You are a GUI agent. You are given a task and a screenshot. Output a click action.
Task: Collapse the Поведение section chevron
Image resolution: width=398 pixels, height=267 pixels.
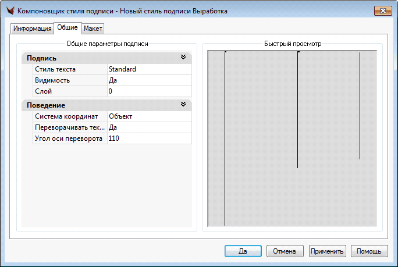point(183,105)
